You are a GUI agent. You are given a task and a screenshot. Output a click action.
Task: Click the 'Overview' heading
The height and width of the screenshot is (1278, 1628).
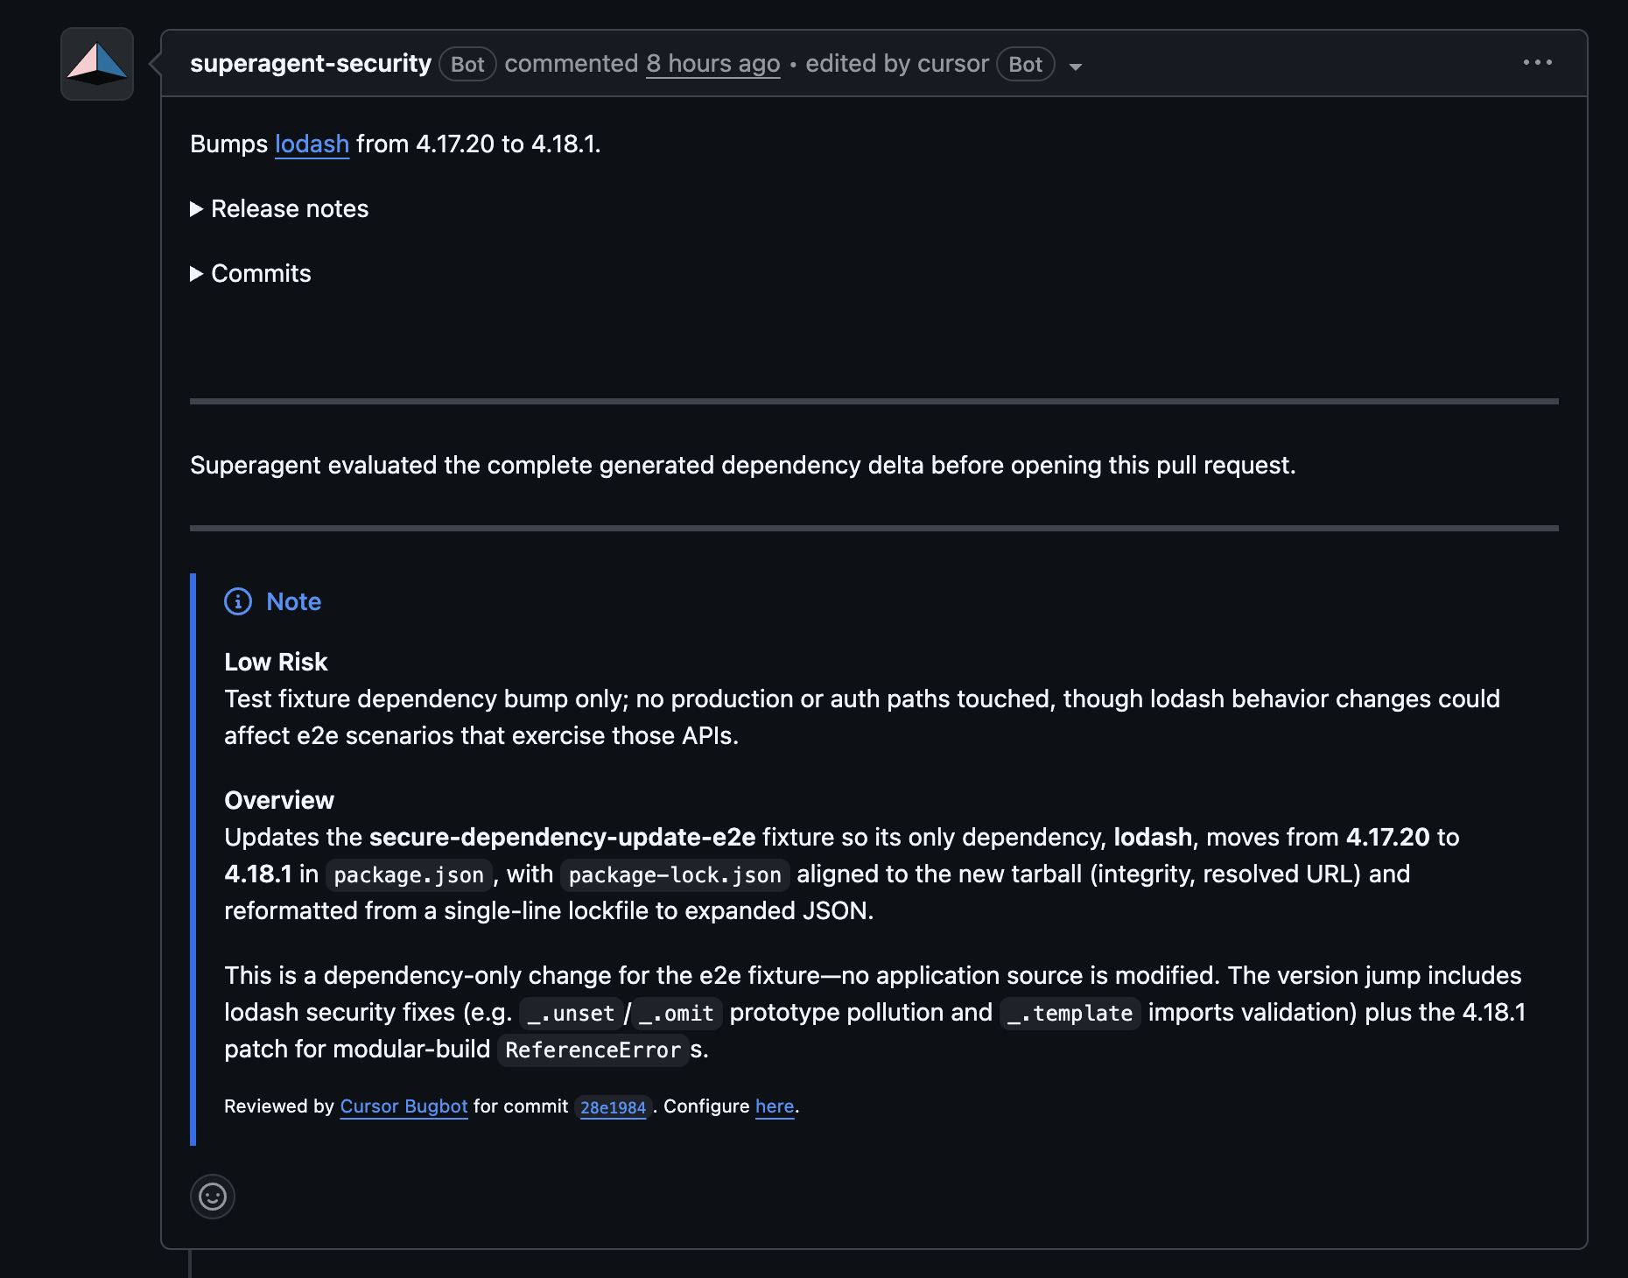(x=279, y=800)
